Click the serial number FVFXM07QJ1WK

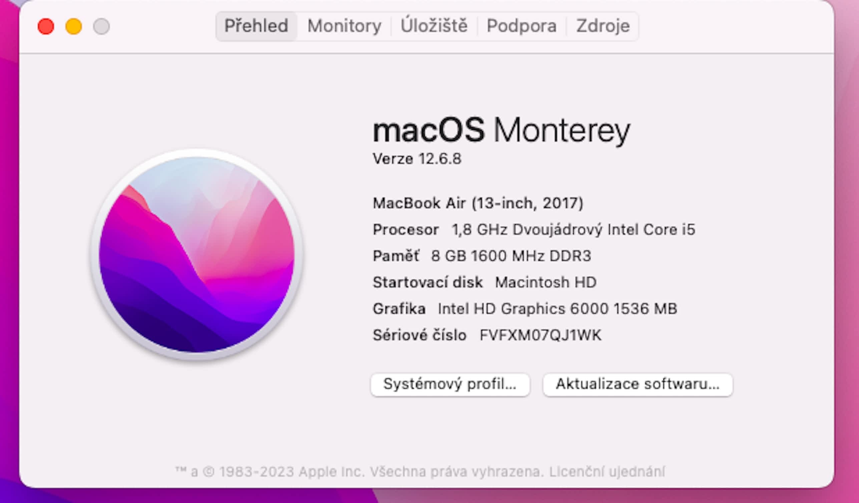540,335
